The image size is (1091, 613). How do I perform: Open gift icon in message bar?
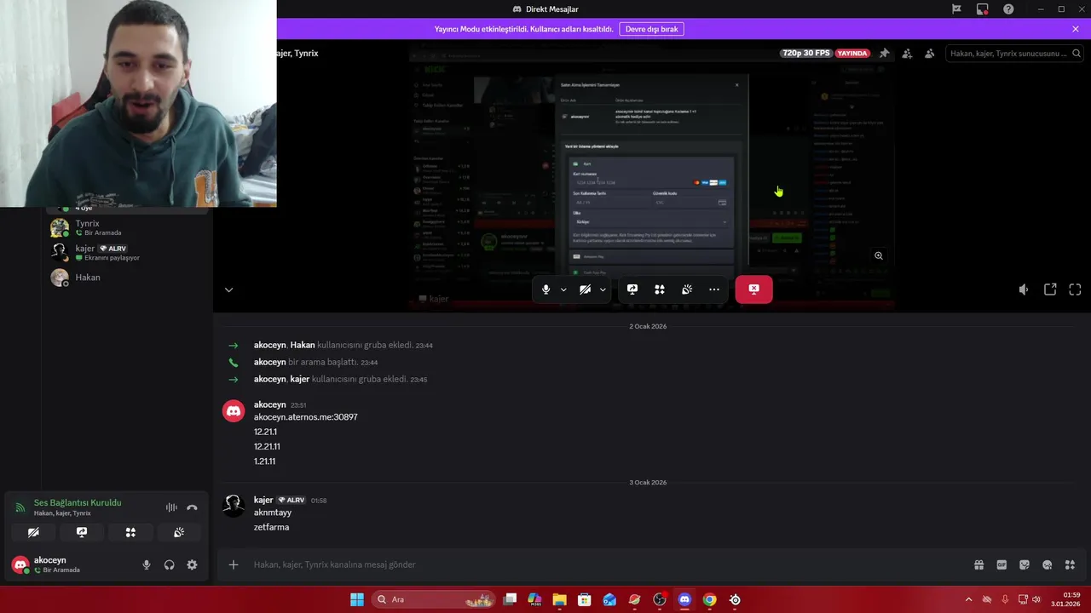978,564
